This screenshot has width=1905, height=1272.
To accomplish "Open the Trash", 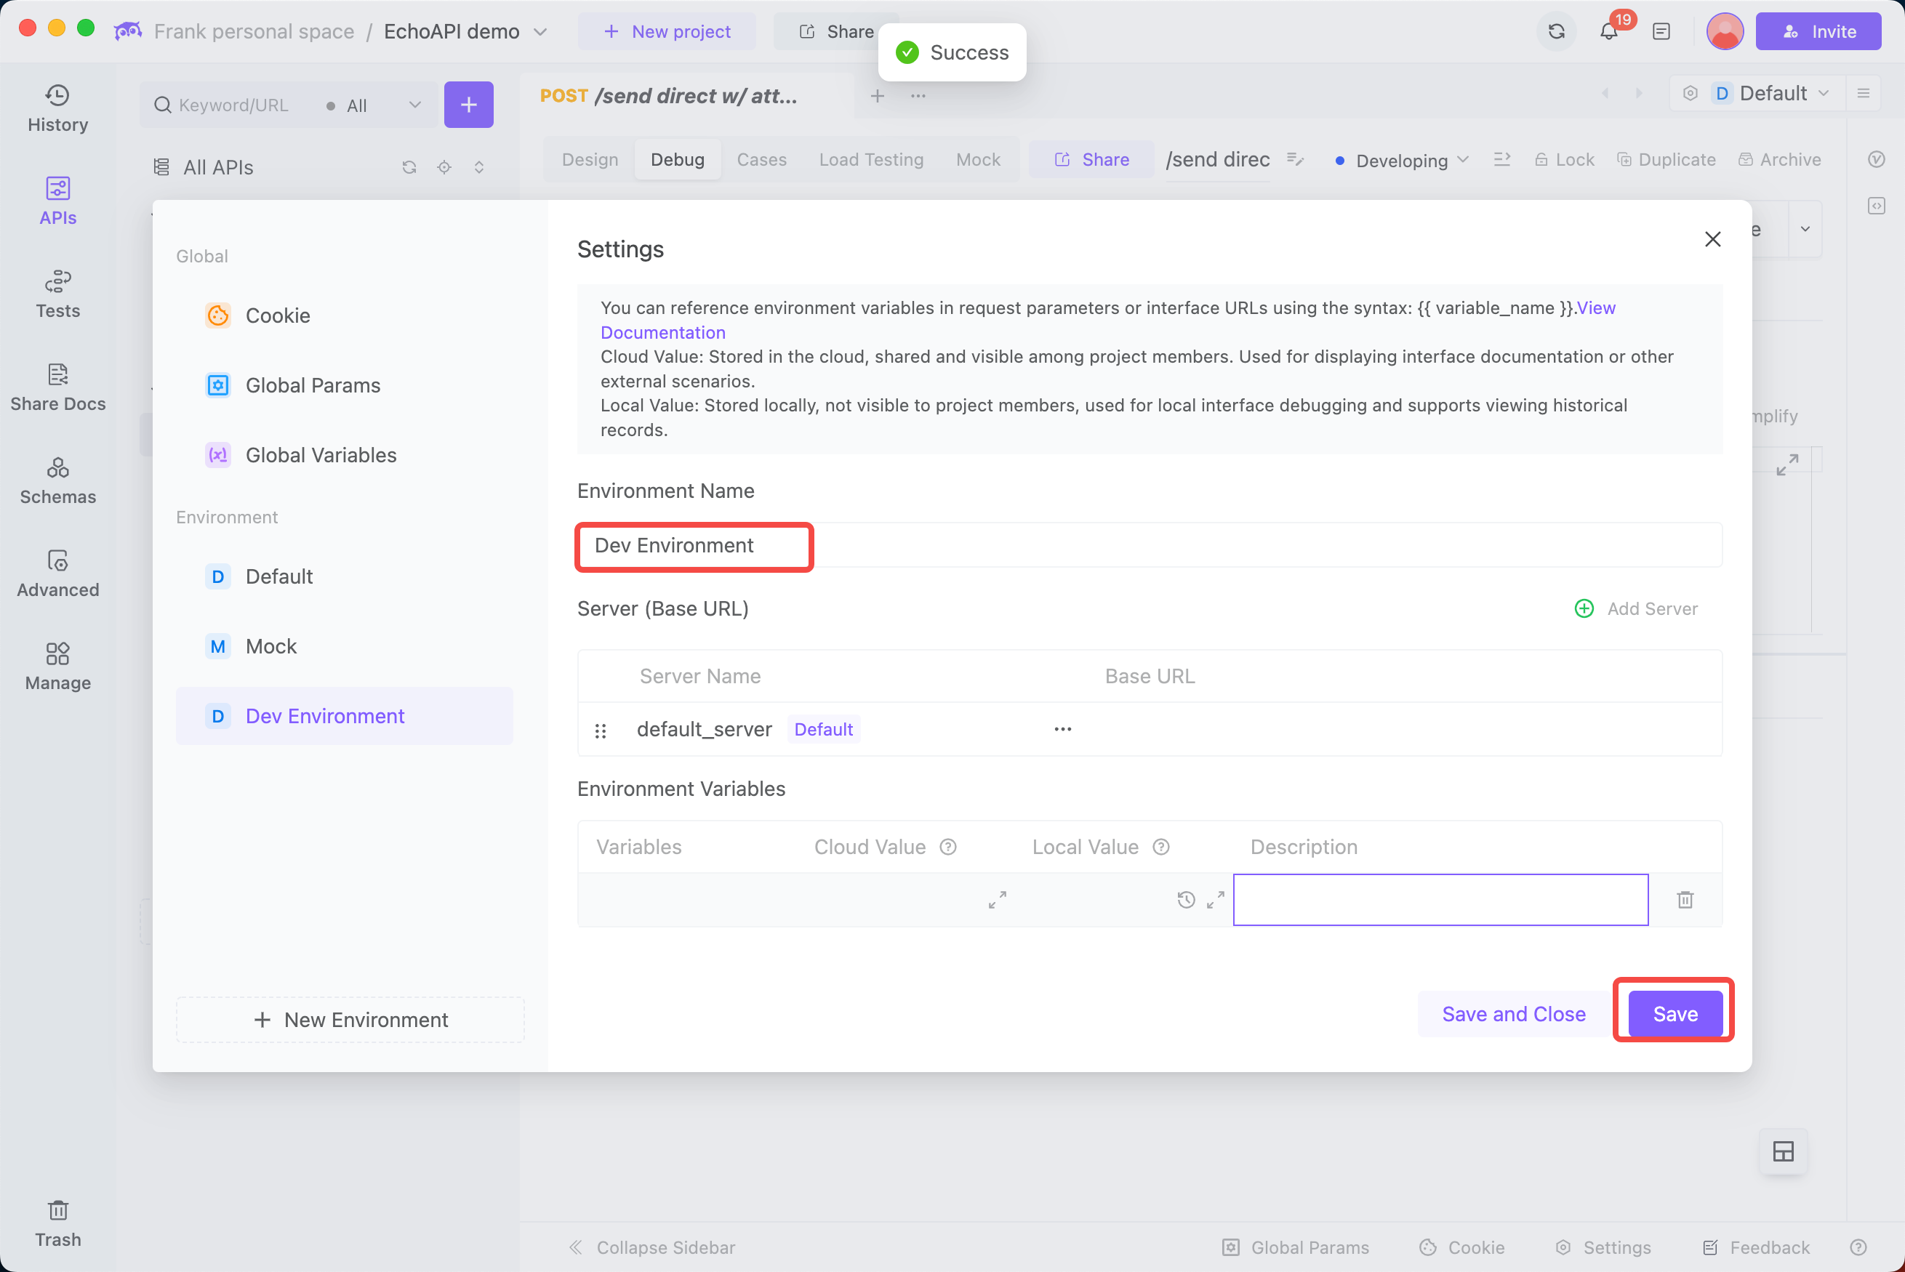I will tap(57, 1224).
